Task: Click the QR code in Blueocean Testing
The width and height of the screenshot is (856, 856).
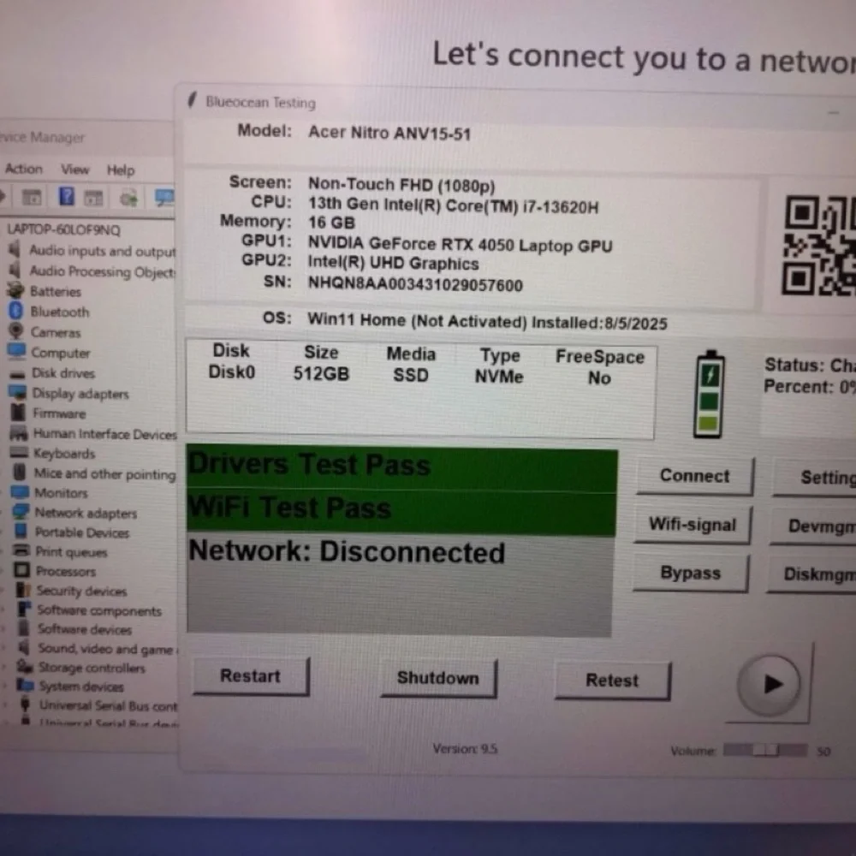Action: [x=820, y=246]
